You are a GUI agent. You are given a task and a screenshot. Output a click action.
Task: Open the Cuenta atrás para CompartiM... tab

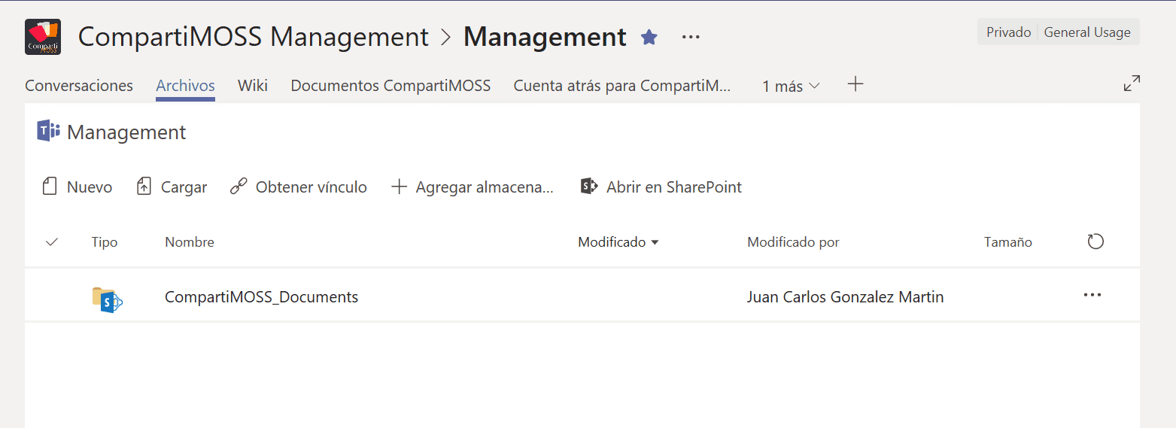[x=622, y=86]
